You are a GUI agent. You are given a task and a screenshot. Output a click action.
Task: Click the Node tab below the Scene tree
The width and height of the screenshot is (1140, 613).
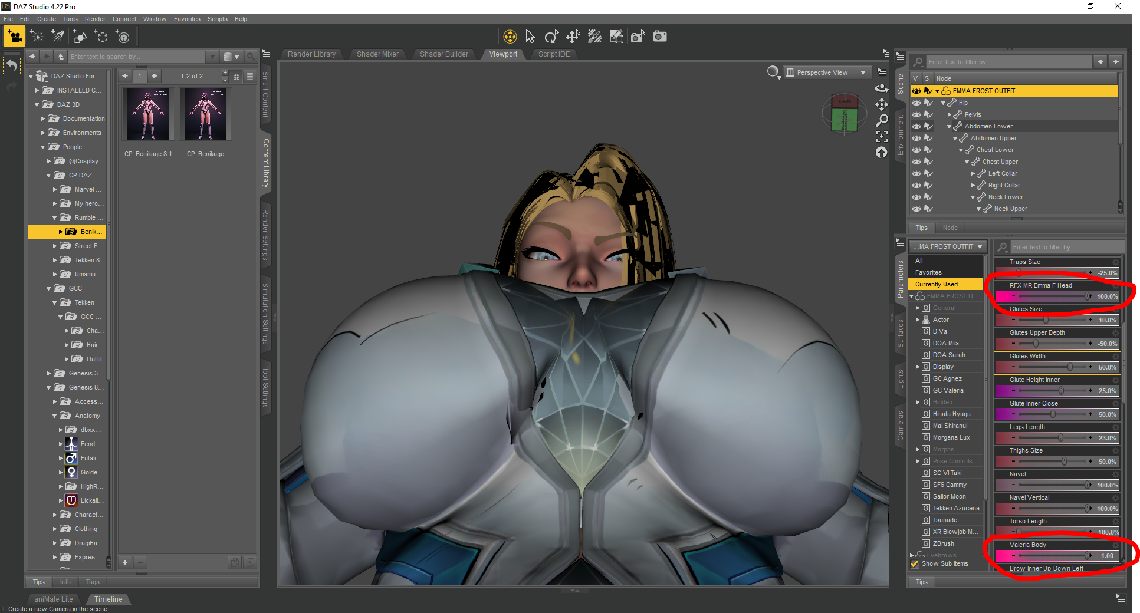(950, 228)
